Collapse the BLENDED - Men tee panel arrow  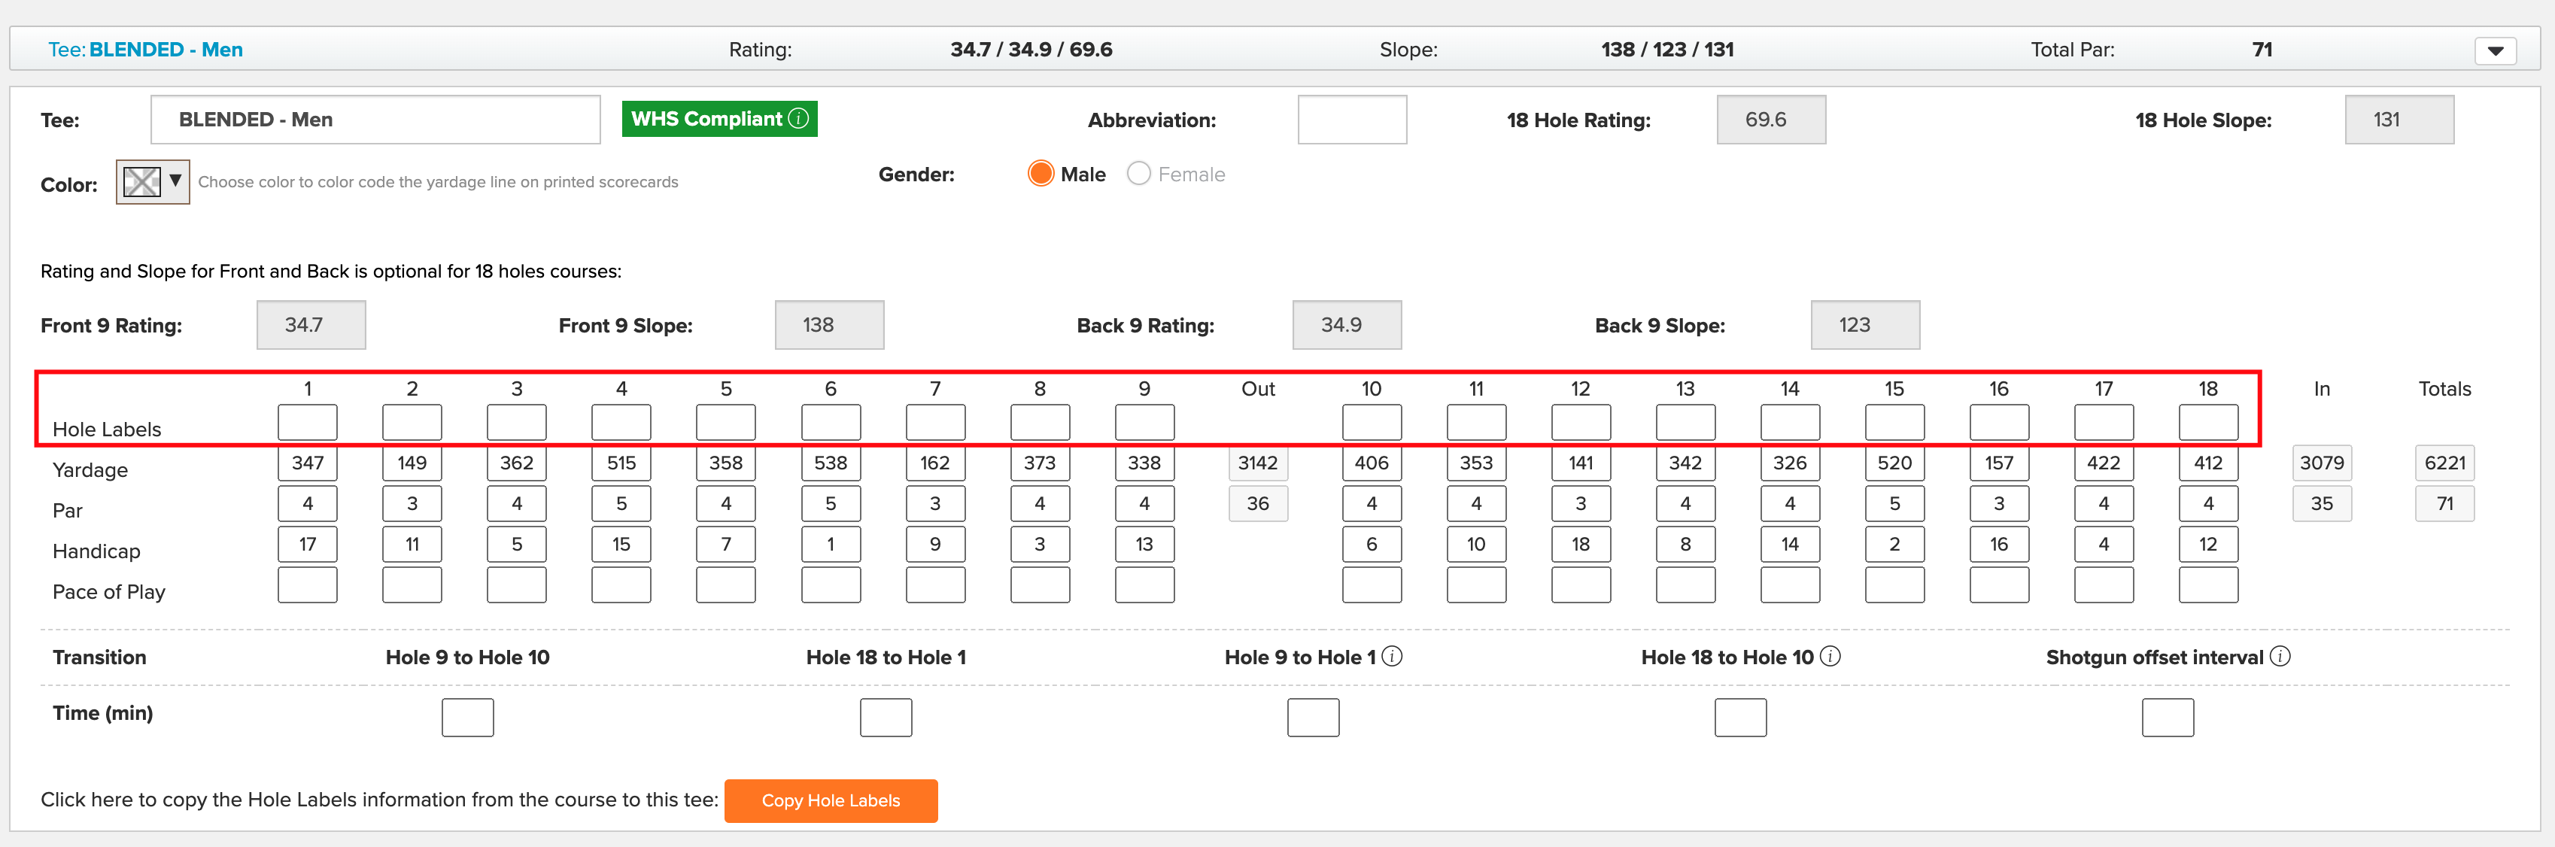point(2496,50)
